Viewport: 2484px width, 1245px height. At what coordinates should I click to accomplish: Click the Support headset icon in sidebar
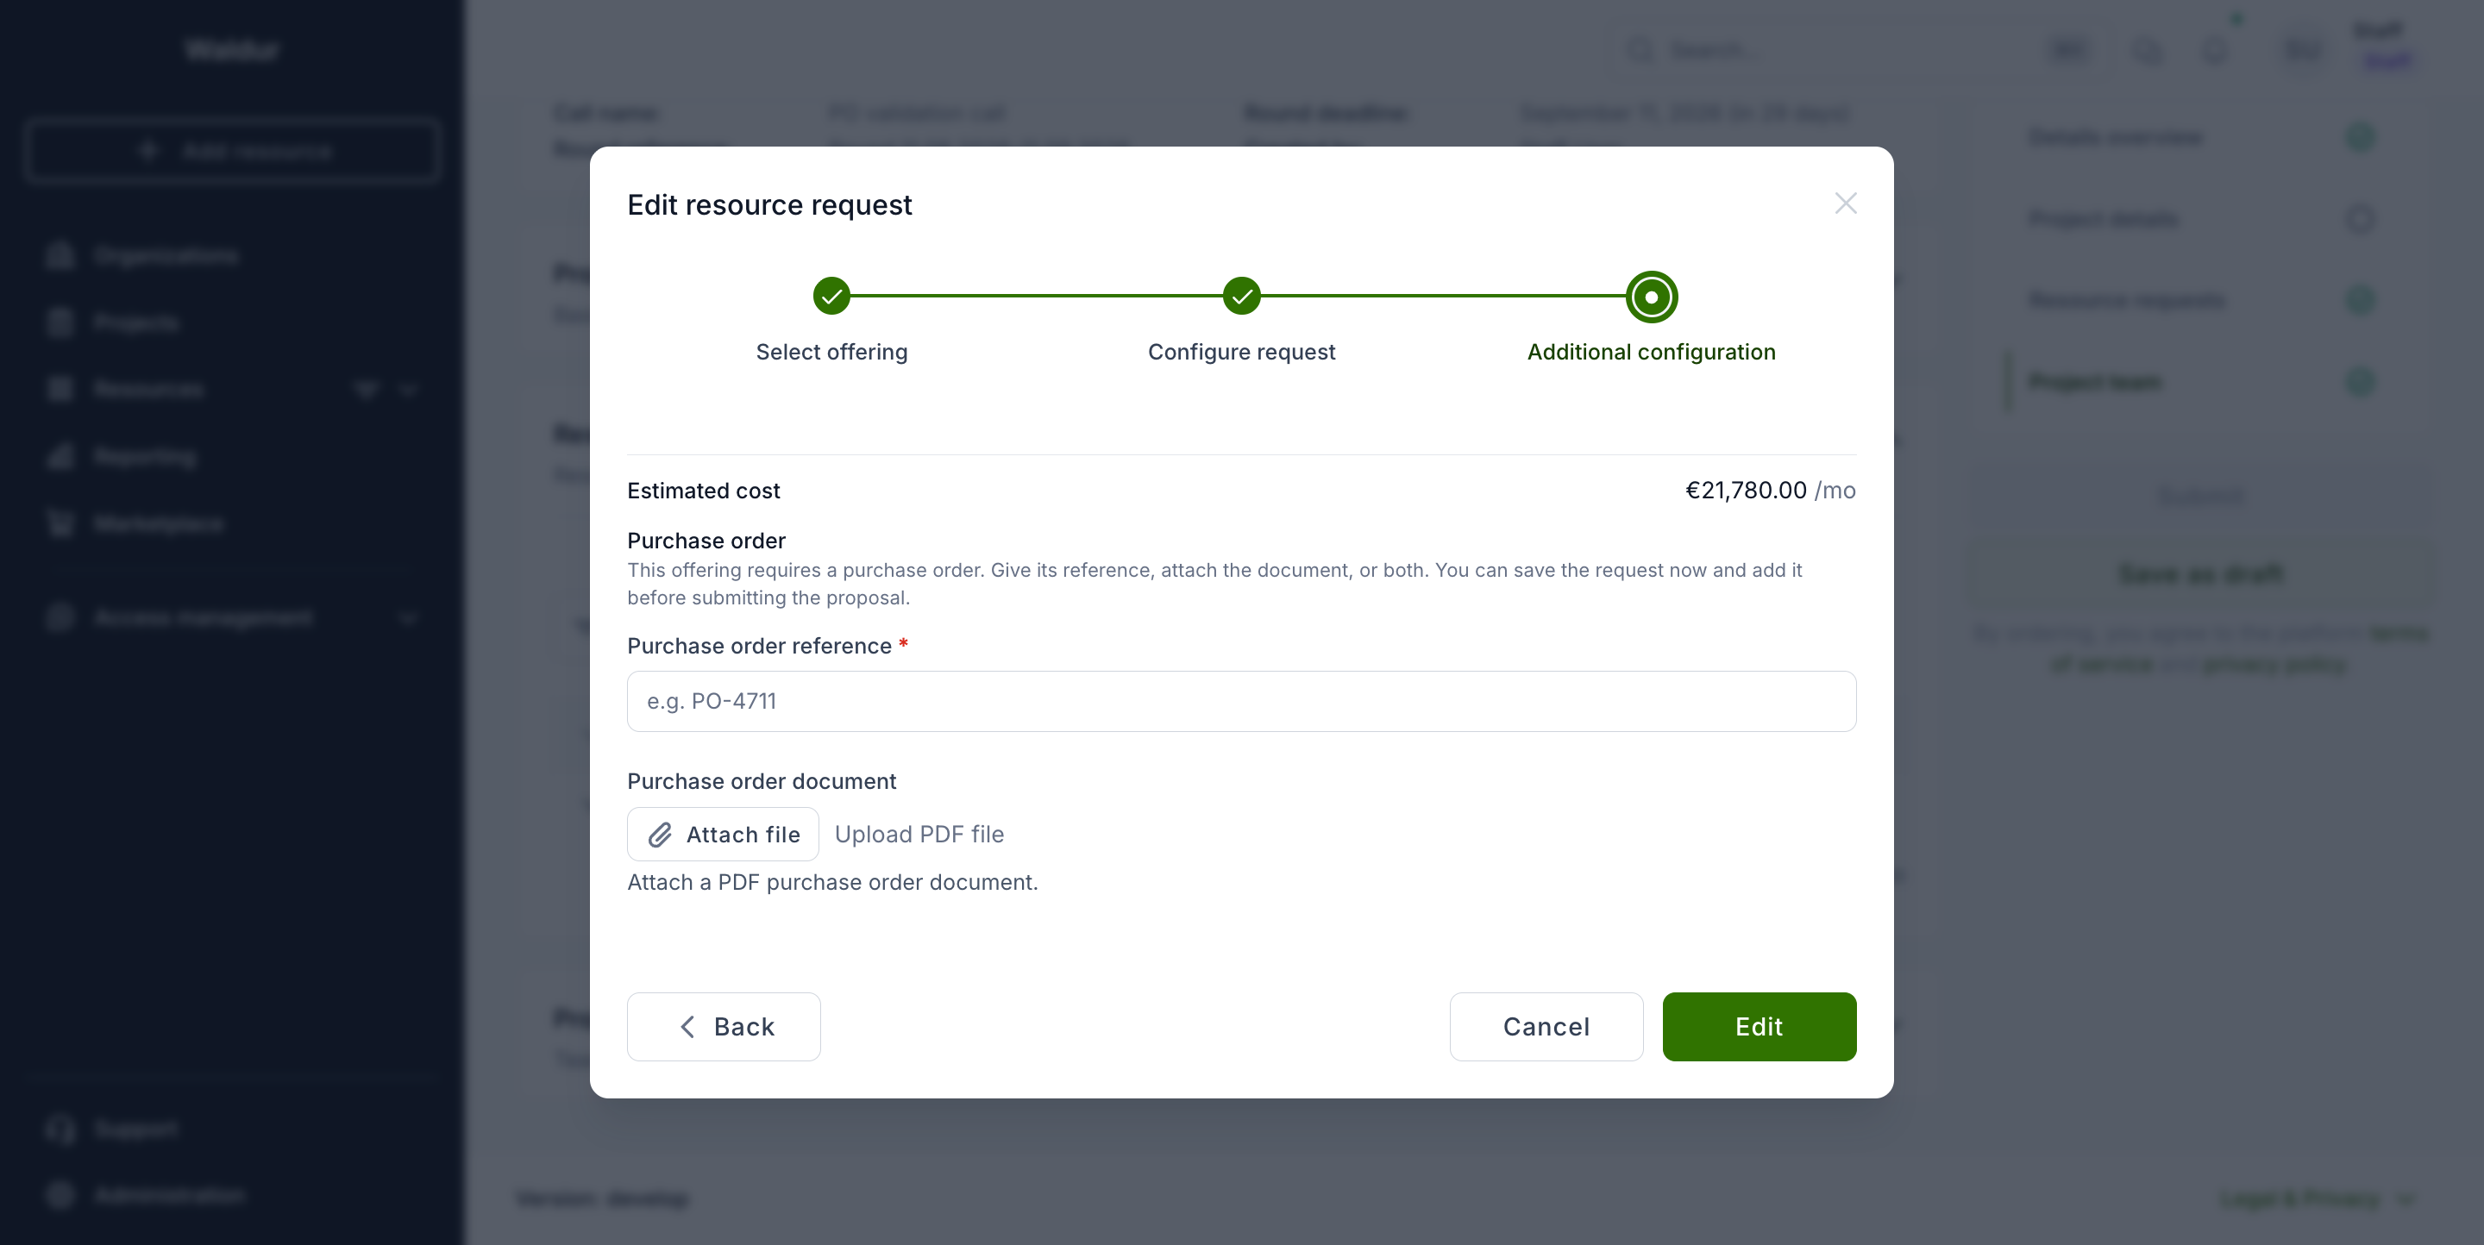point(60,1129)
